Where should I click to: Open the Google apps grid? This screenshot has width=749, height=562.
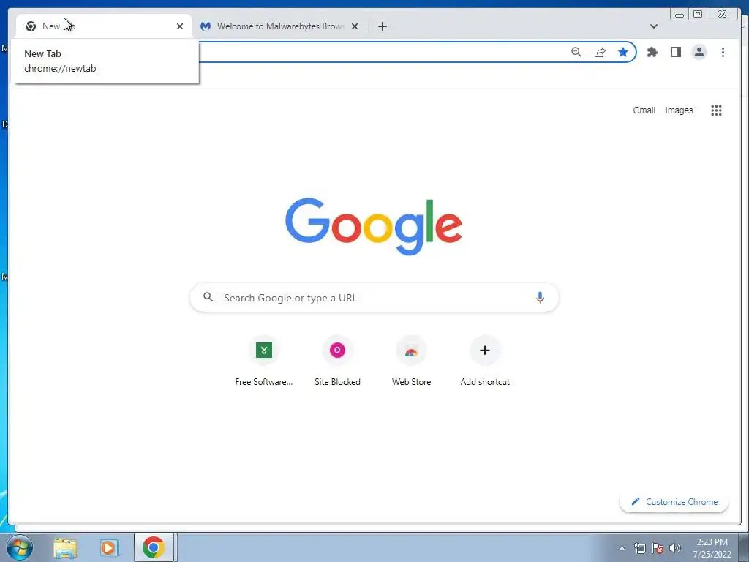pos(716,110)
